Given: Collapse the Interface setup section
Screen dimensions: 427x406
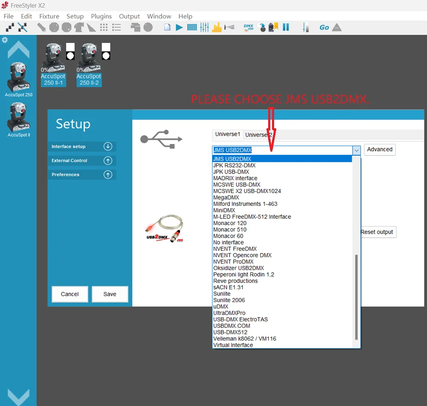Looking at the screenshot, I should pyautogui.click(x=82, y=147).
